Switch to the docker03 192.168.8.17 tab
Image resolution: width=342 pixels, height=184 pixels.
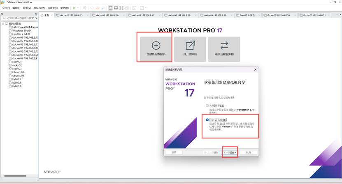[x=143, y=15]
